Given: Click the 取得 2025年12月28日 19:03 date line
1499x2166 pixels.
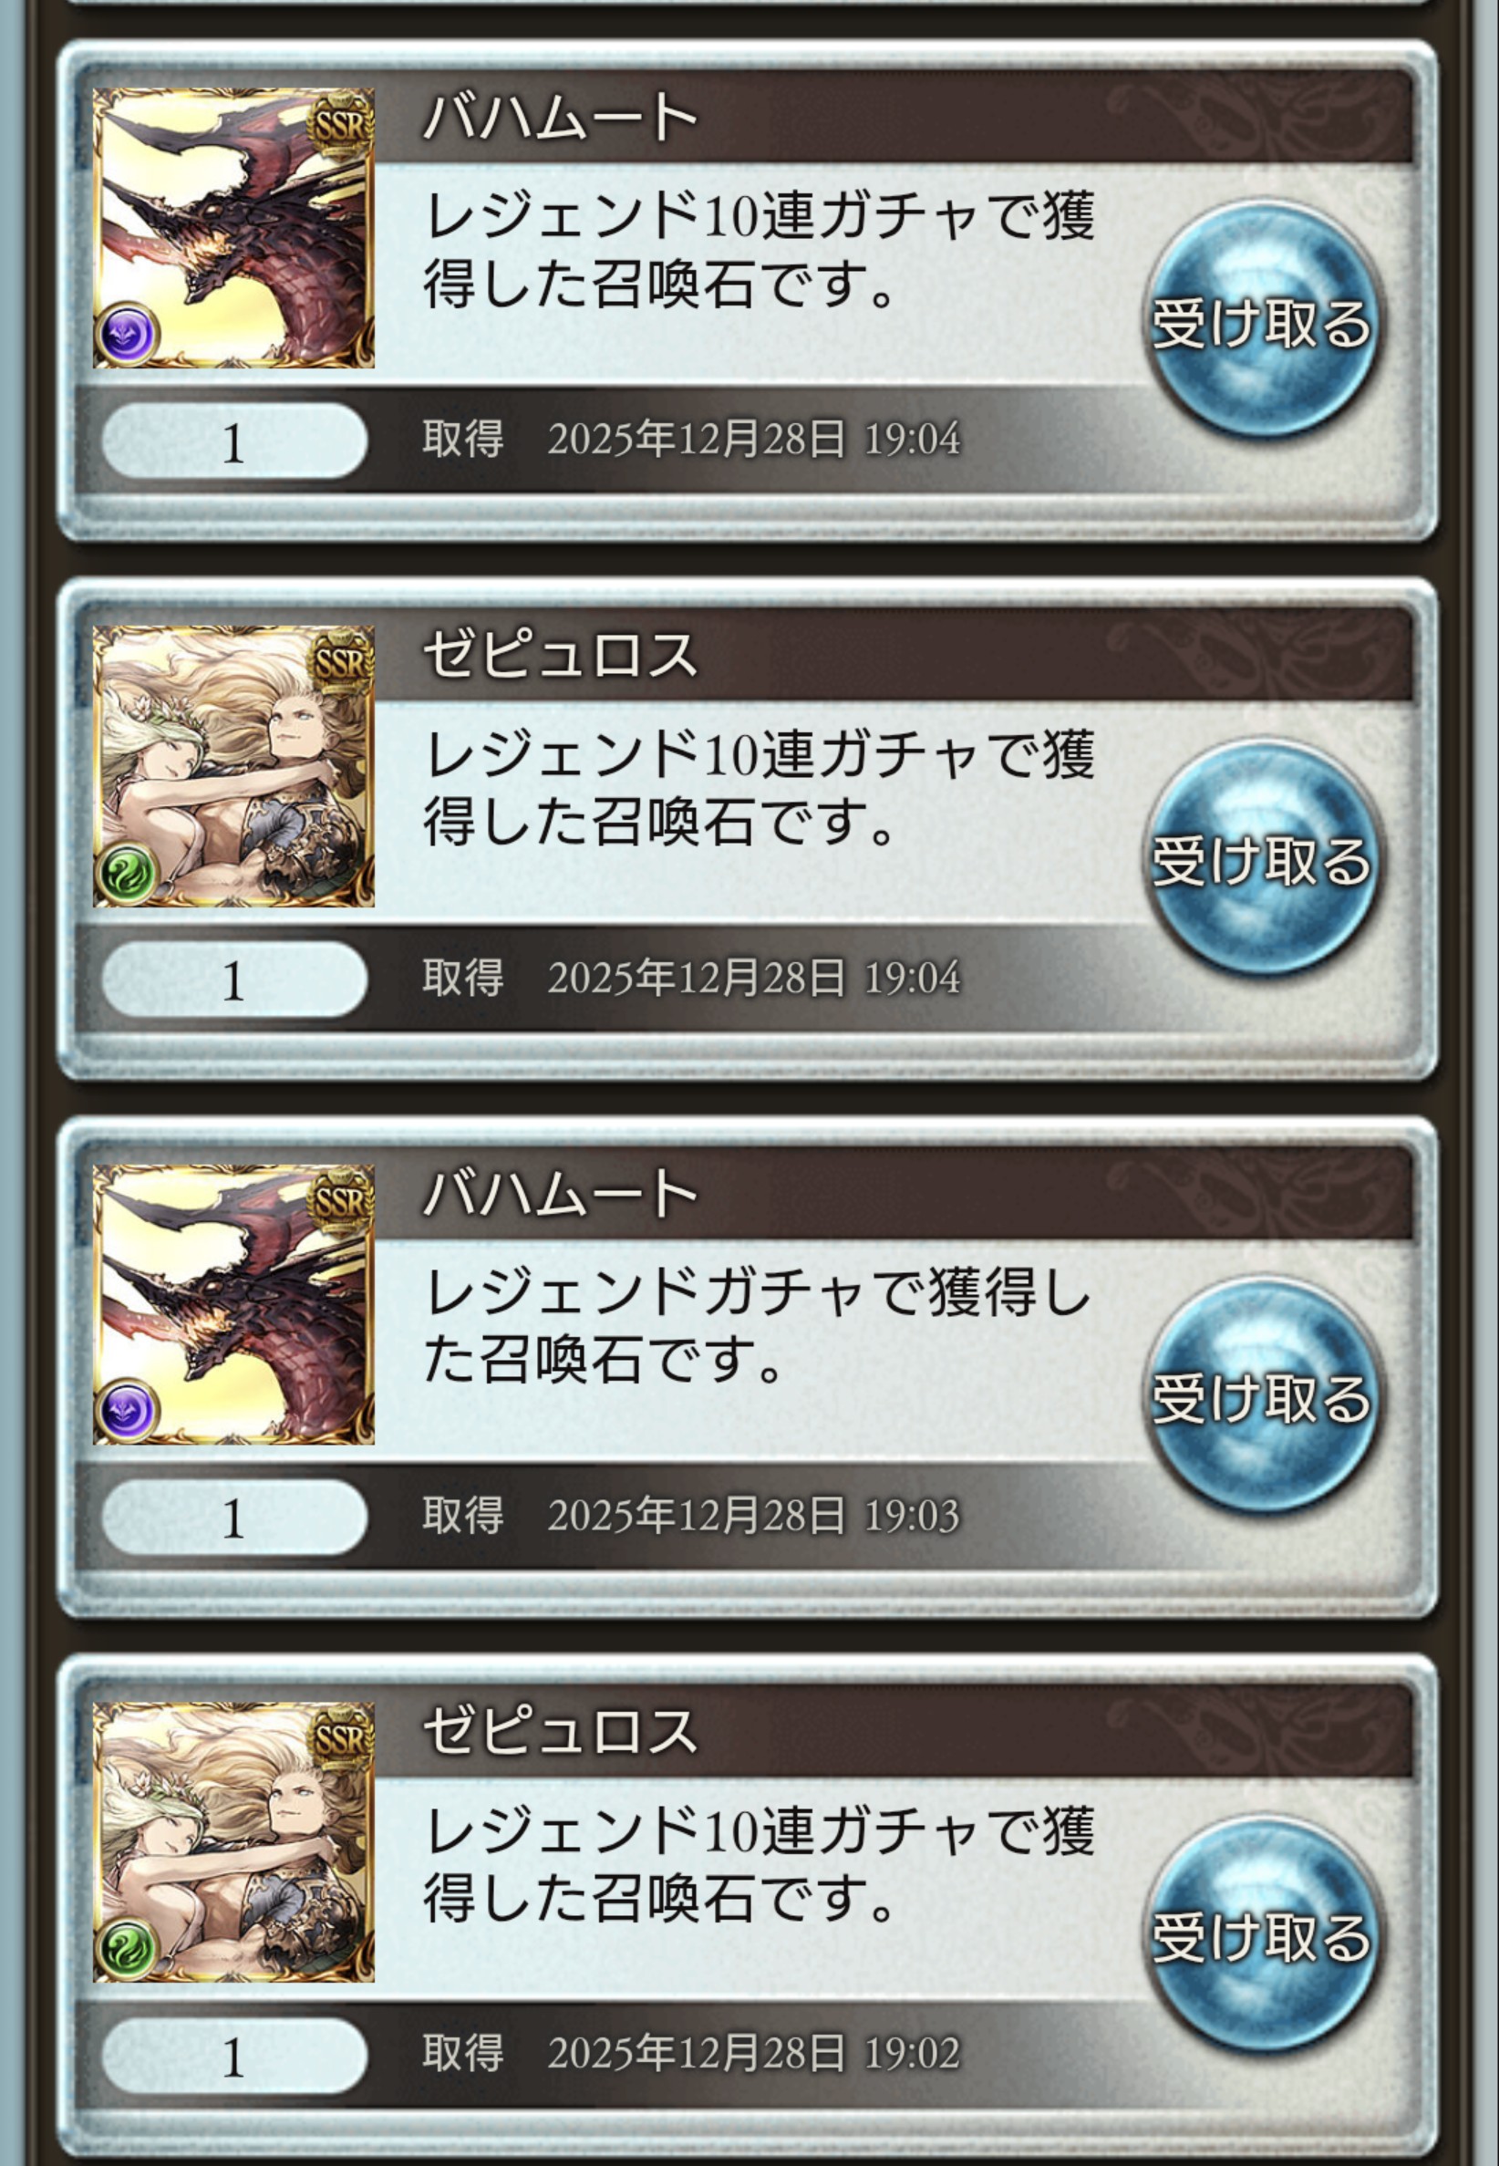Looking at the screenshot, I should click(x=691, y=1516).
